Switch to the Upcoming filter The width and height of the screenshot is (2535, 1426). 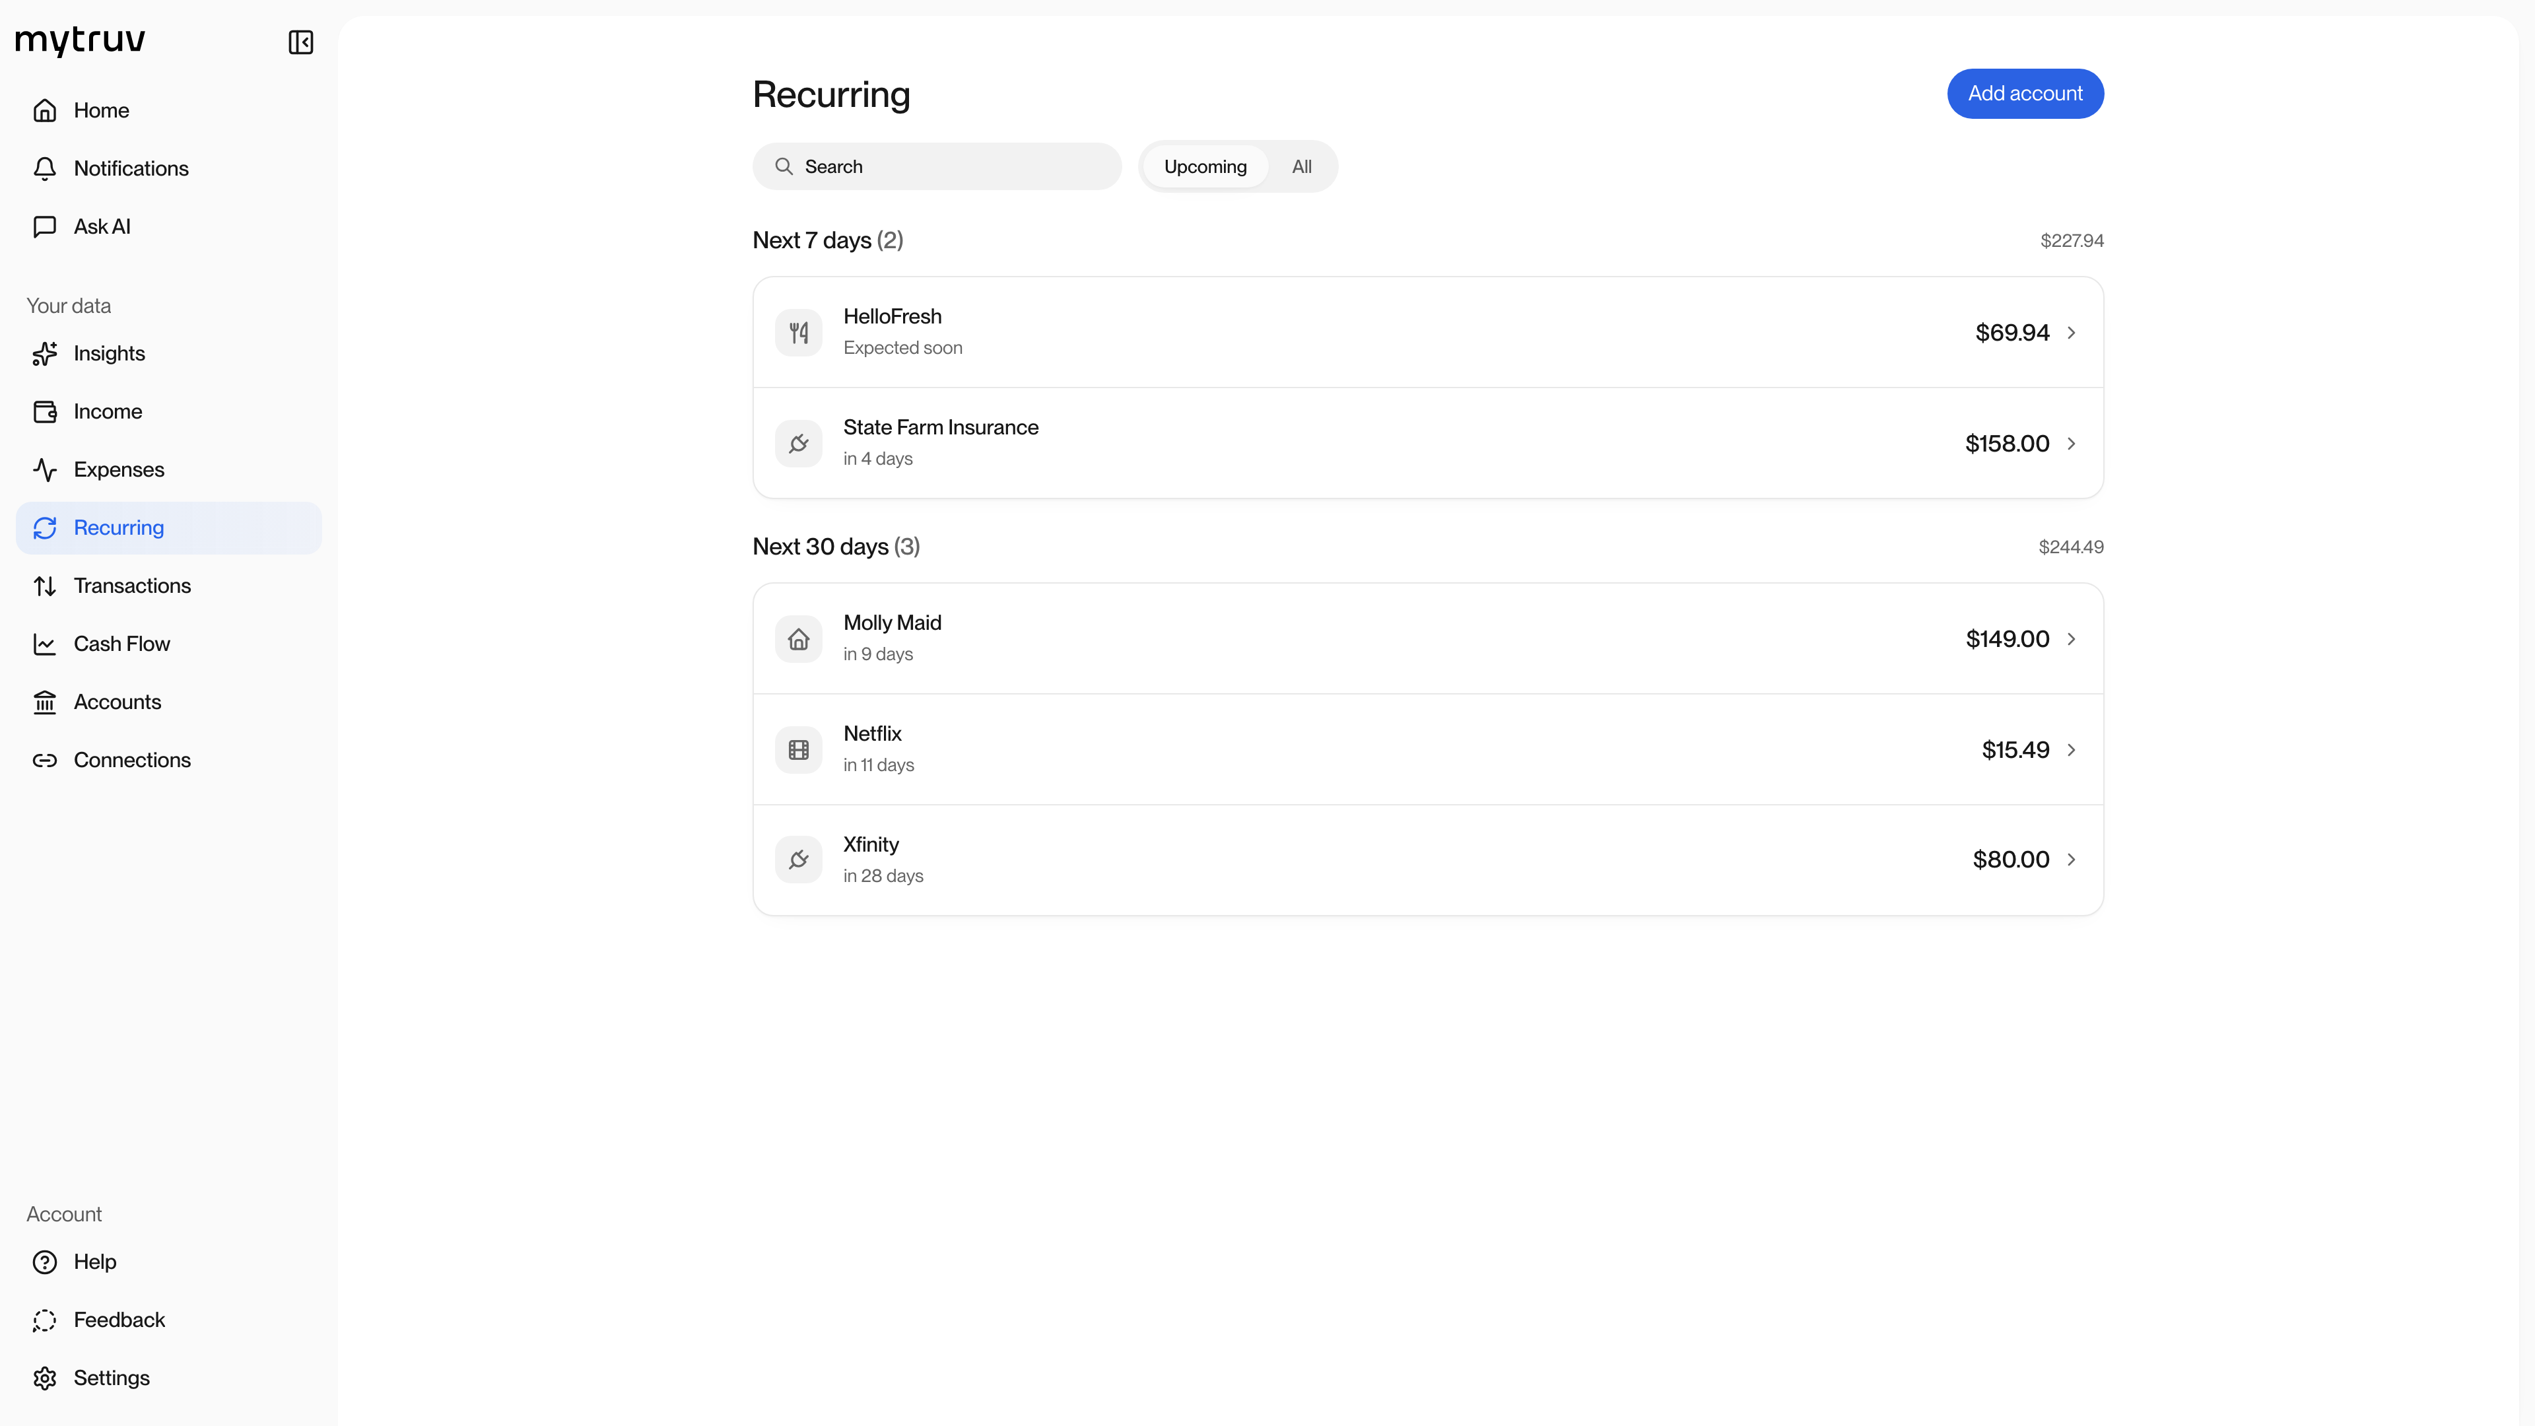click(1205, 166)
